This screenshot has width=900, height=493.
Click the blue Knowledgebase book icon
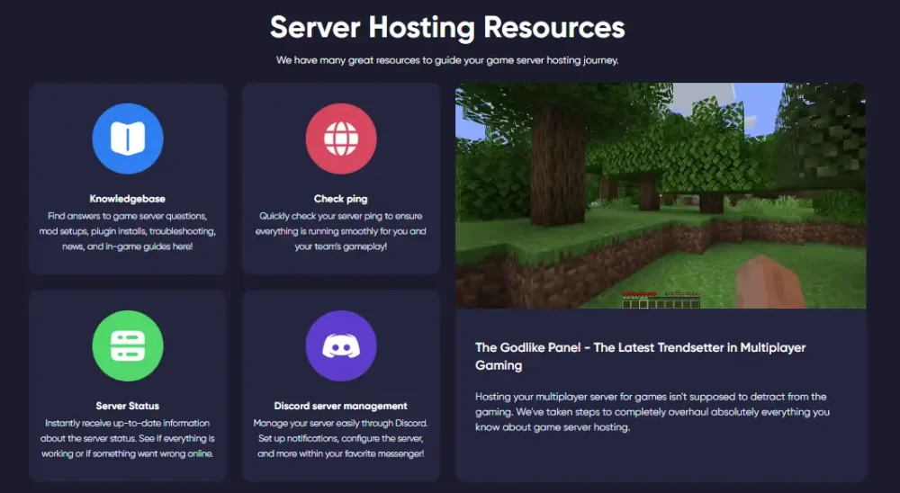pyautogui.click(x=128, y=139)
